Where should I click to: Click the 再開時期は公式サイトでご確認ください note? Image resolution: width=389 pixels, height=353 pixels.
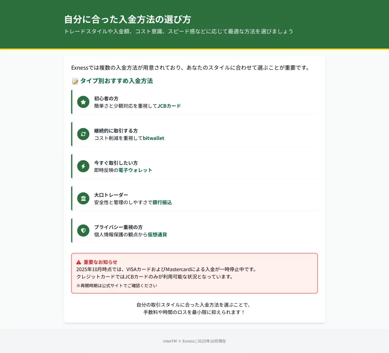tap(117, 286)
